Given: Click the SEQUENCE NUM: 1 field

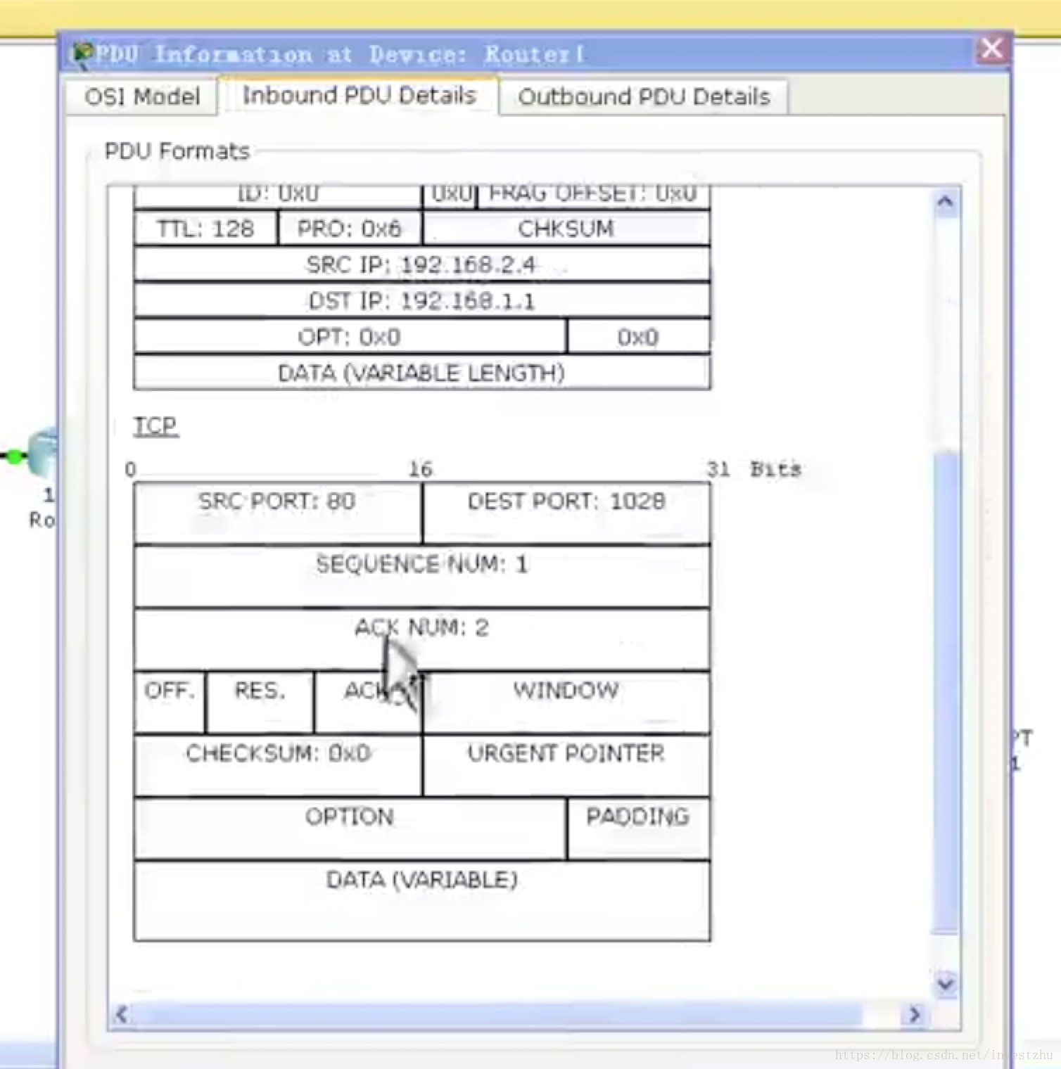Looking at the screenshot, I should (x=421, y=577).
